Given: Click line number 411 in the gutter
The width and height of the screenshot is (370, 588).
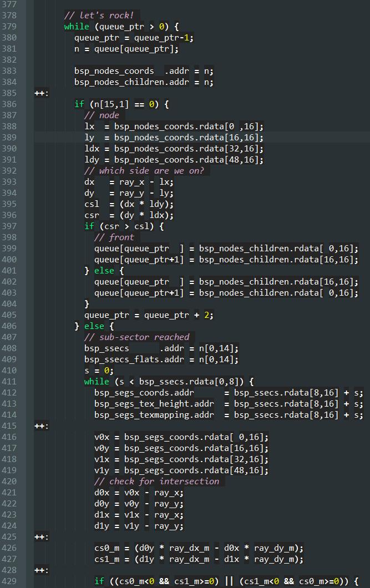Looking at the screenshot, I should point(9,382).
